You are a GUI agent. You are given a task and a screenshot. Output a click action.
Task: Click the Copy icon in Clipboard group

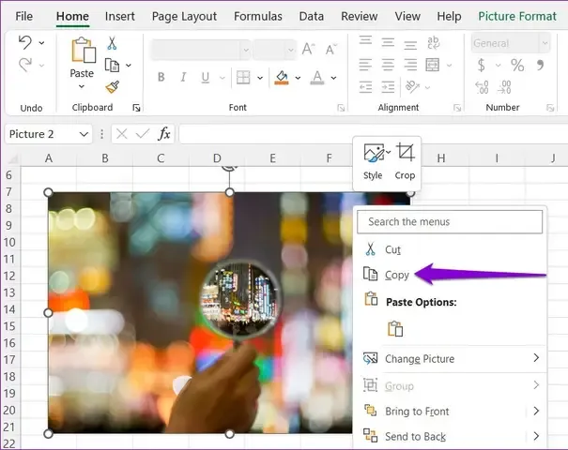tap(112, 65)
